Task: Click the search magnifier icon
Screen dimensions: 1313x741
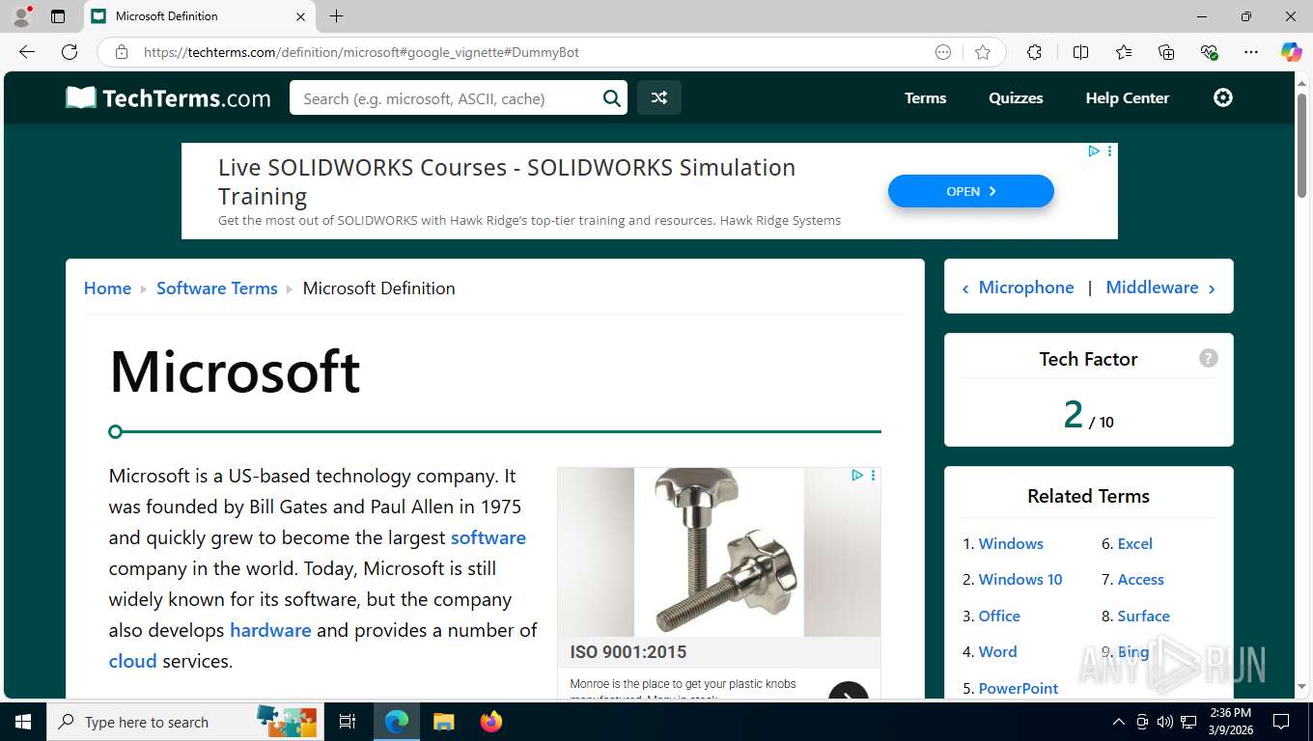Action: pos(612,98)
